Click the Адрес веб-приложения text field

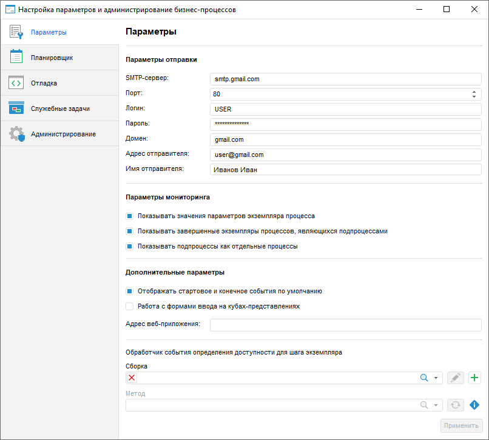pyautogui.click(x=345, y=325)
